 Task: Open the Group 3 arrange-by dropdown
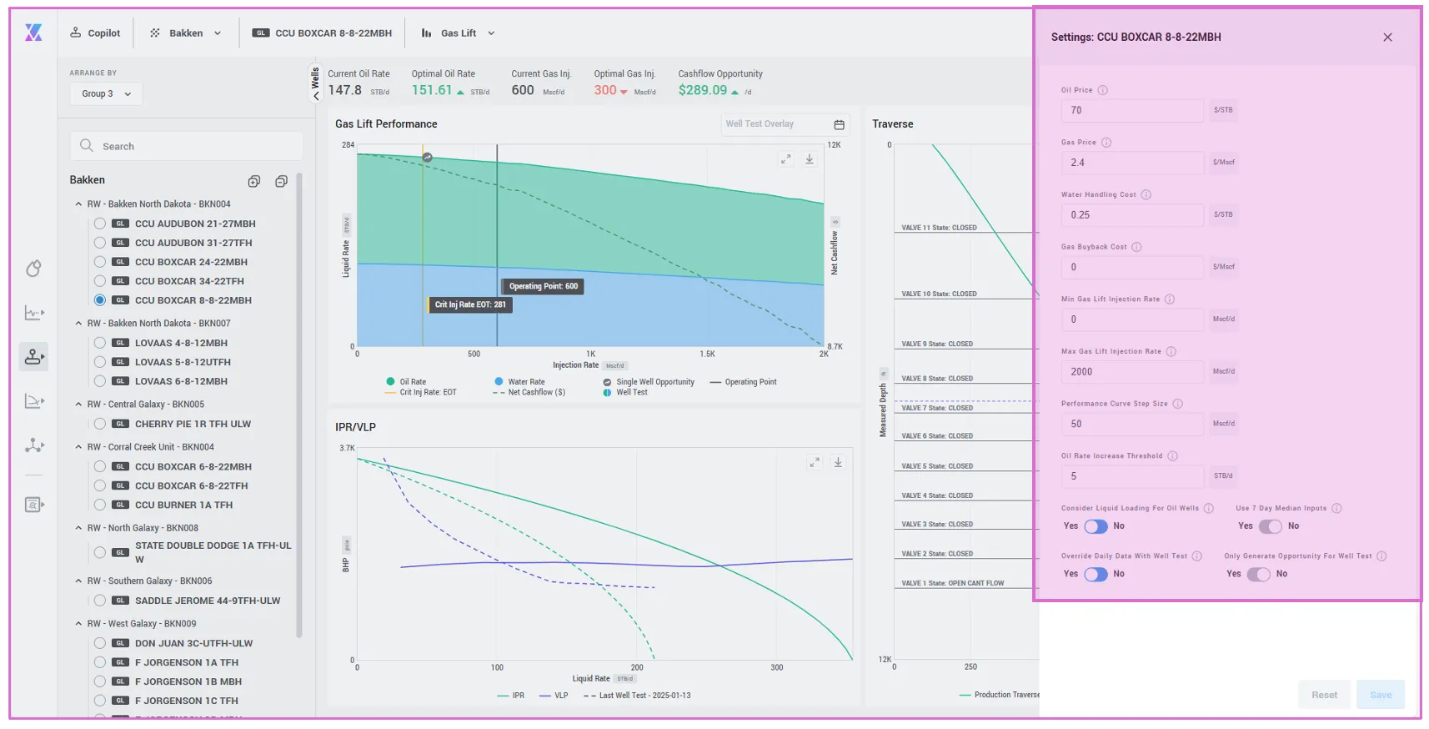click(x=106, y=93)
